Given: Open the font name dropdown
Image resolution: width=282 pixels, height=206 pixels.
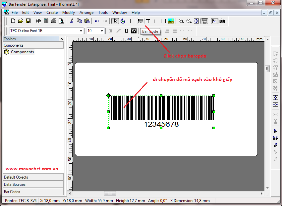Looking at the screenshot, I should point(81,31).
